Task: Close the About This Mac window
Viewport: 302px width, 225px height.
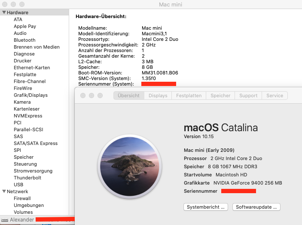Action: 83,96
